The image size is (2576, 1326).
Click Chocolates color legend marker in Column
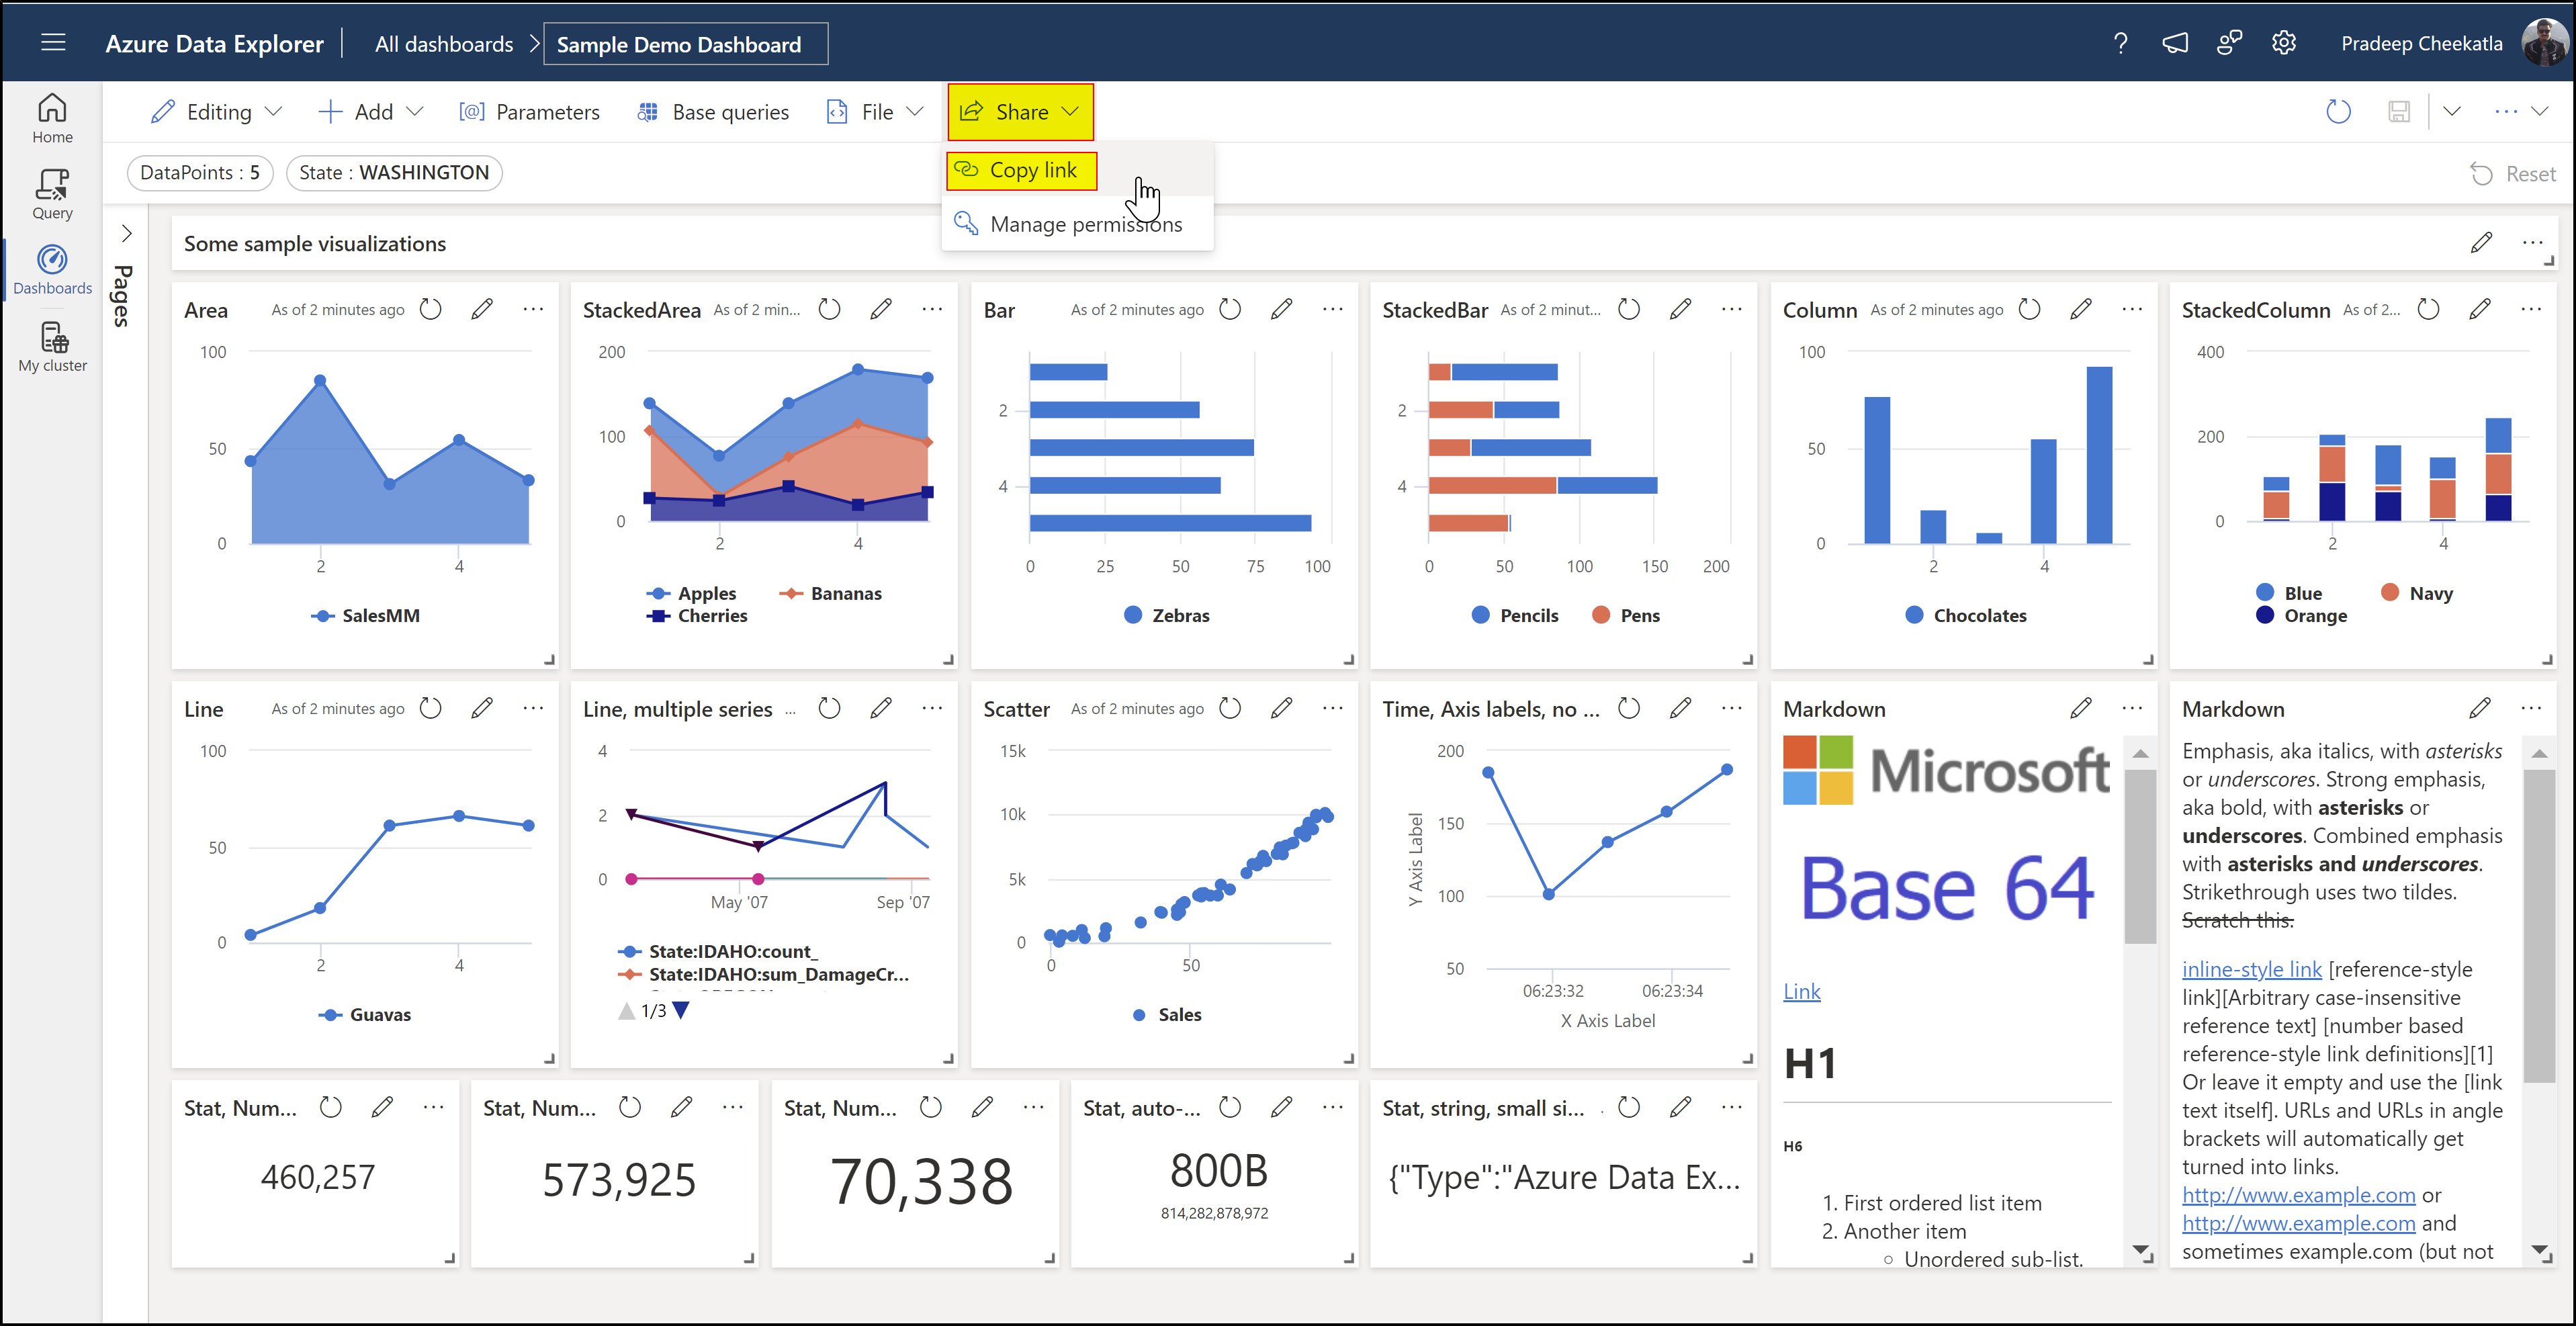click(1914, 616)
